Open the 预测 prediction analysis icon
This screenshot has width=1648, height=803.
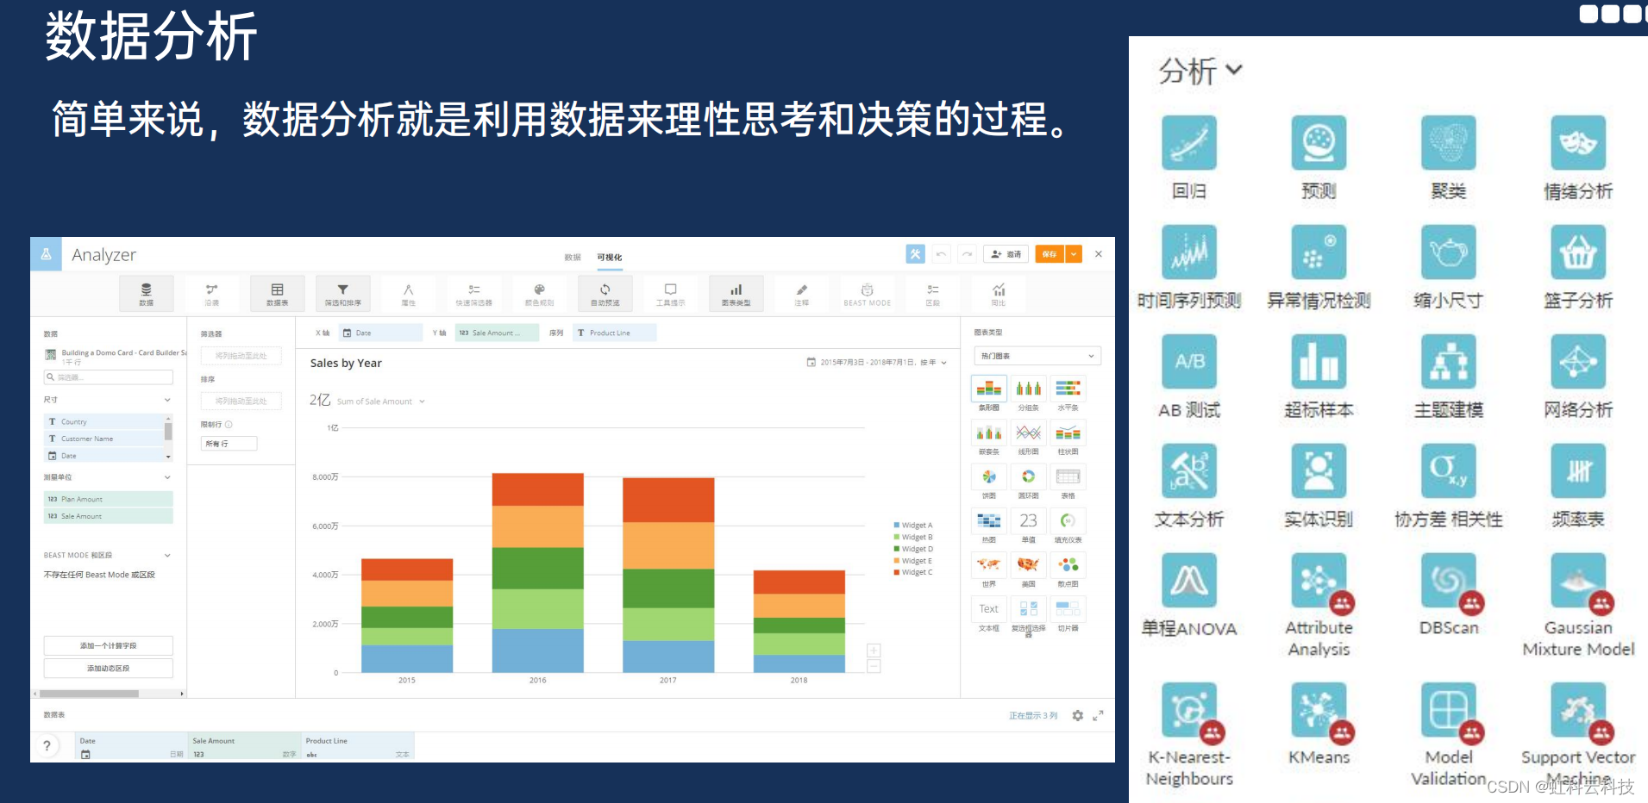[1319, 143]
